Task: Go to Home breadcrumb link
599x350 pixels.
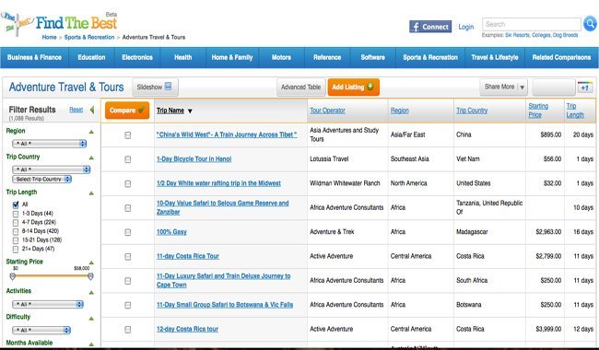Action: 49,38
